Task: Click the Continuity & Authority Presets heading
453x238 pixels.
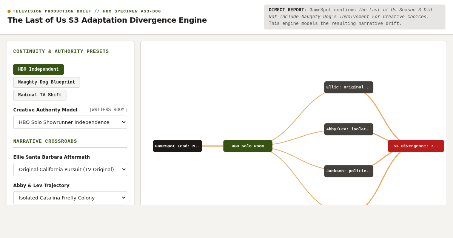Action: click(61, 51)
